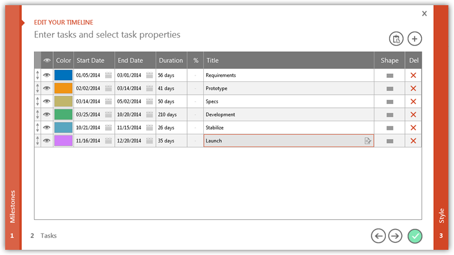Click the green checkmark finish button
Viewport: 454px width, 255px height.
(x=415, y=235)
